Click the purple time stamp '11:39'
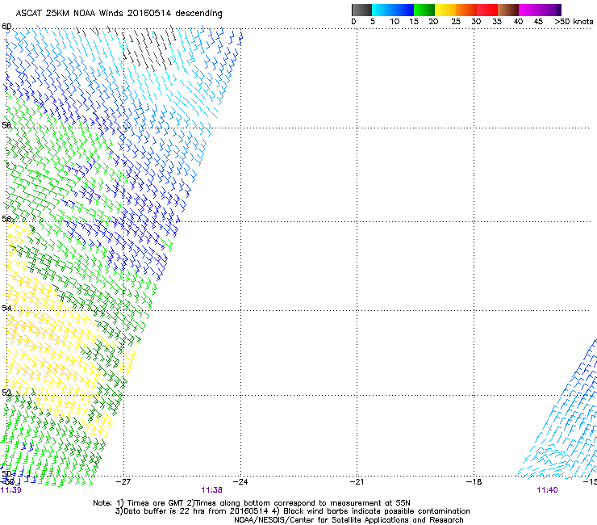597x525 pixels. (11, 490)
